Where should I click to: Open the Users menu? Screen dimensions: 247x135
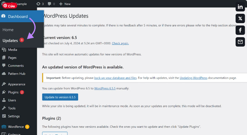tap(12, 100)
